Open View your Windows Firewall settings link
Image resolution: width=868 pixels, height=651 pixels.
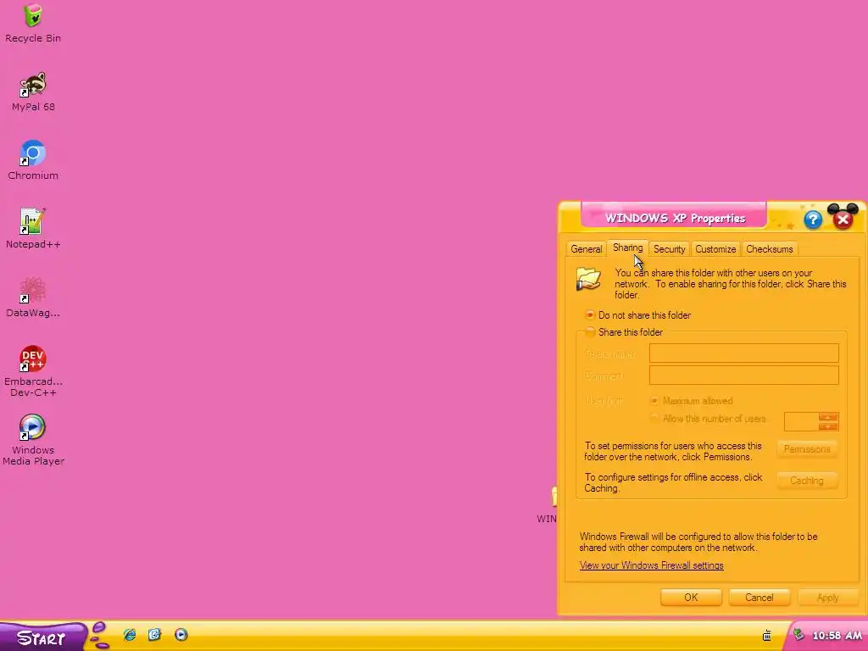click(x=652, y=565)
